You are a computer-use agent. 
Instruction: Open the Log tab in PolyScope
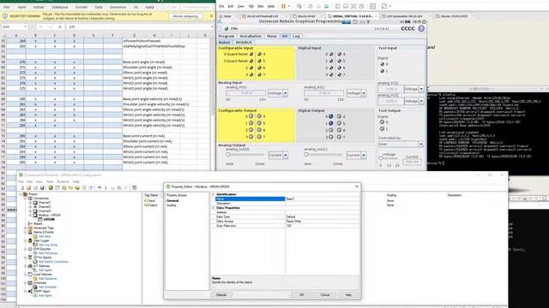(296, 36)
